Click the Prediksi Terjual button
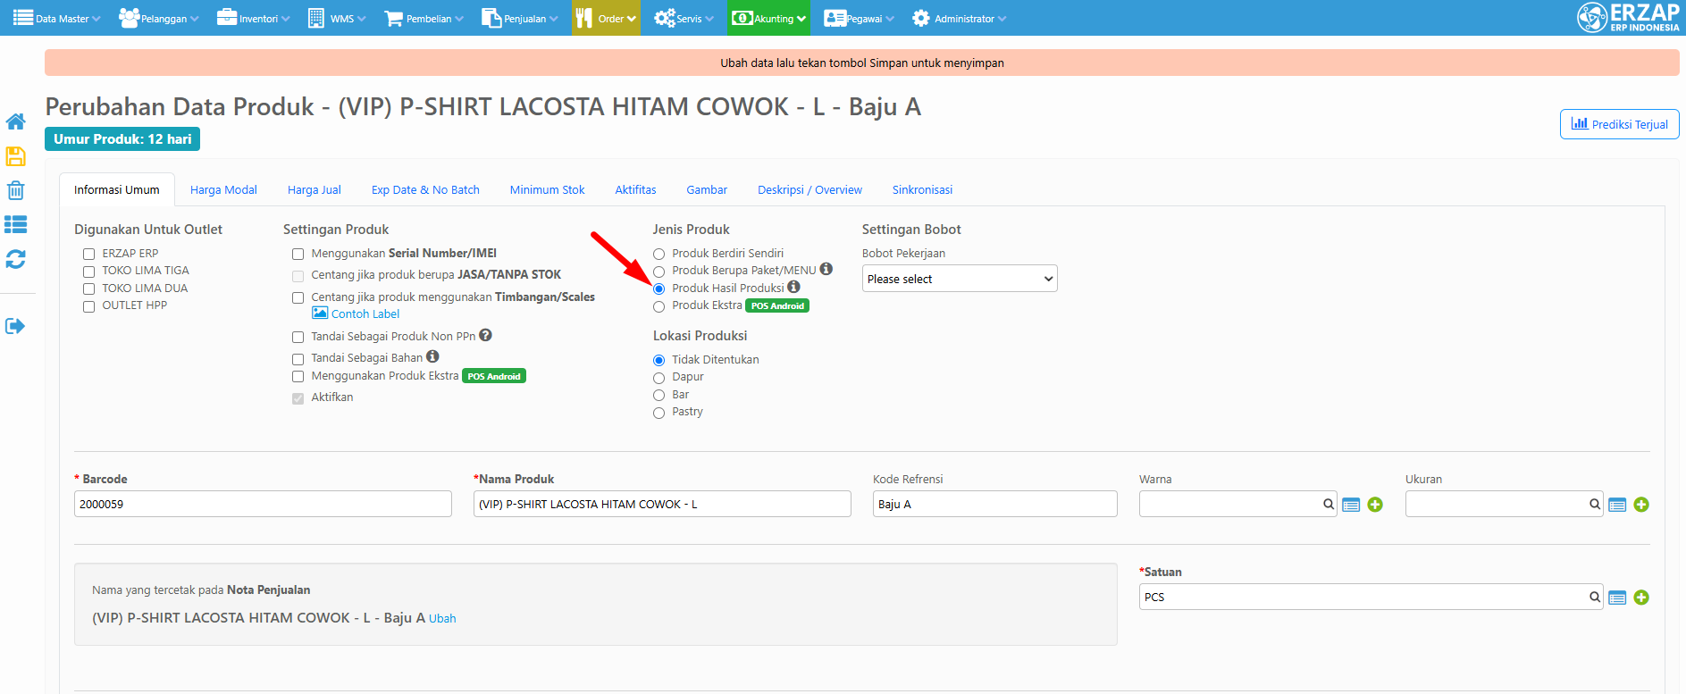1686x694 pixels. pos(1619,124)
